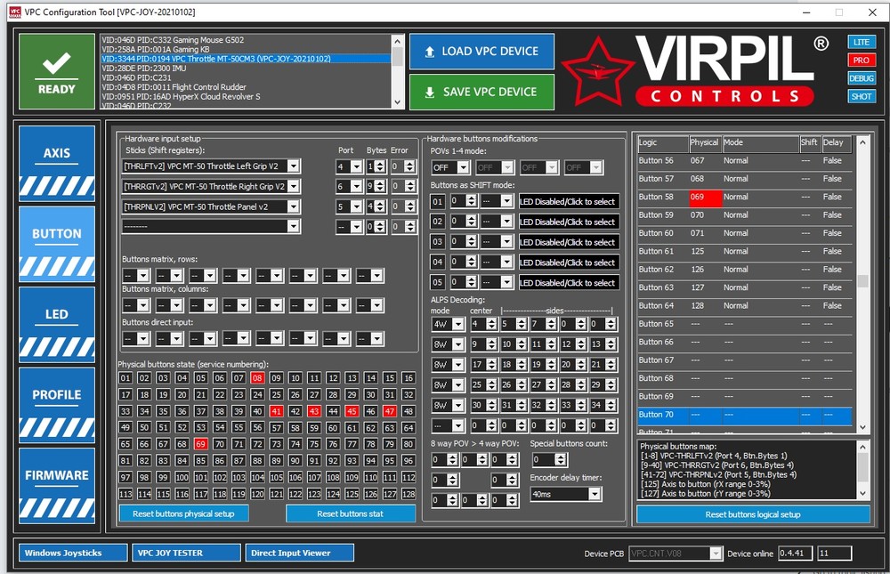The image size is (890, 574).
Task: Click Reset buttons stat
Action: tap(350, 513)
